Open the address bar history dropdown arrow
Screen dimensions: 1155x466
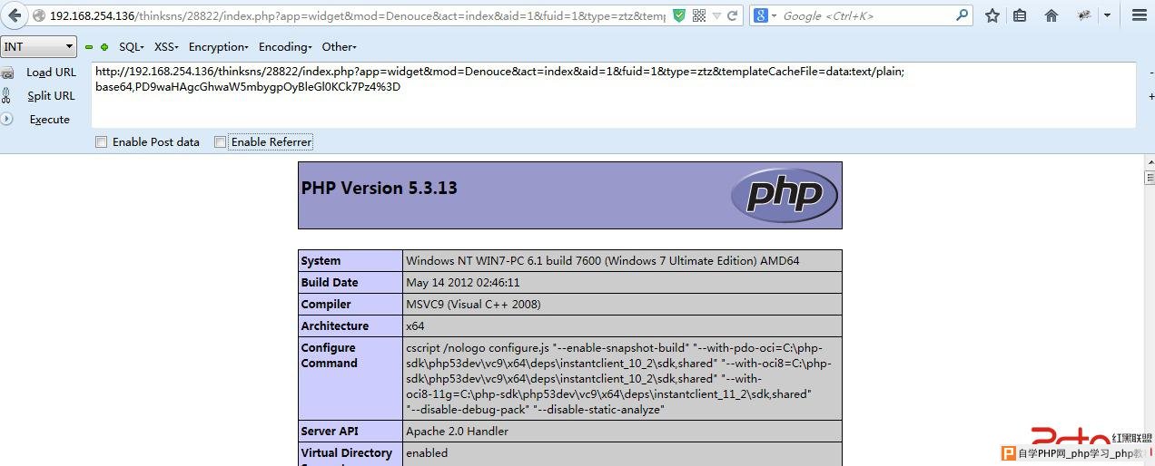coord(717,16)
